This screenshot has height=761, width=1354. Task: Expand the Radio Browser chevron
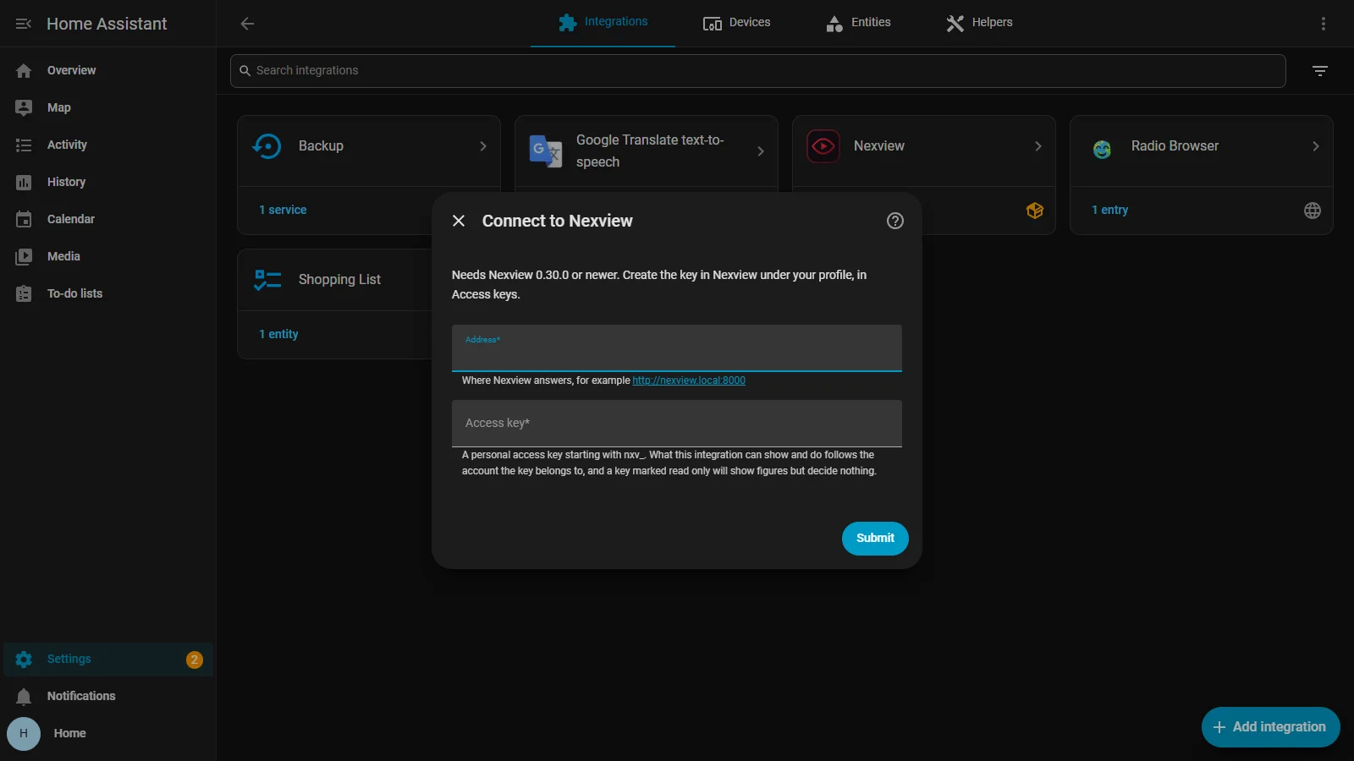point(1316,146)
